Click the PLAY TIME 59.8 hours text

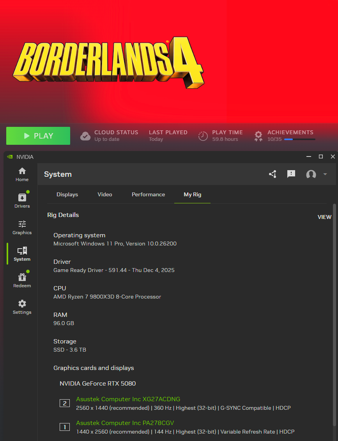[x=227, y=135]
